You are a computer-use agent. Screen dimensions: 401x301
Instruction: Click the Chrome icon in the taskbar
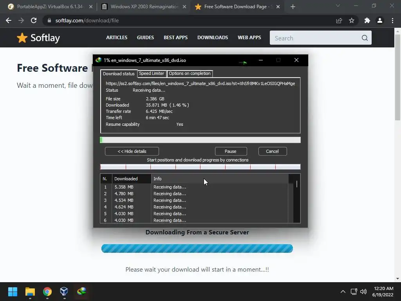[x=47, y=292]
